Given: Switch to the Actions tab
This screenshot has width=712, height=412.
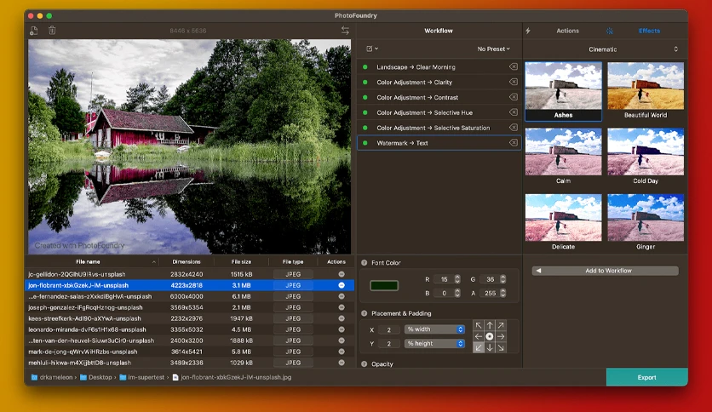Looking at the screenshot, I should (567, 31).
